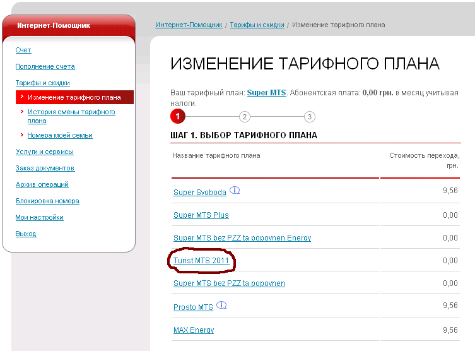The image size is (475, 351).
Task: Open История смены тарифного плана
Action: [71, 116]
